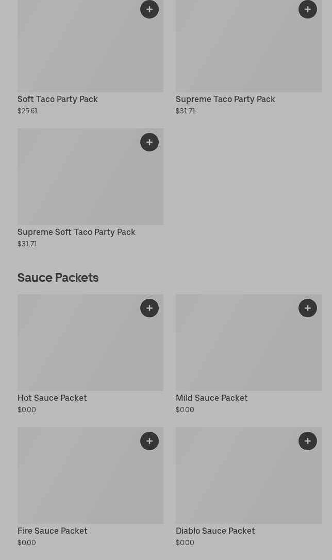The height and width of the screenshot is (560, 332).
Task: Add Hot Sauce Packet using plus icon
Action: point(150,308)
